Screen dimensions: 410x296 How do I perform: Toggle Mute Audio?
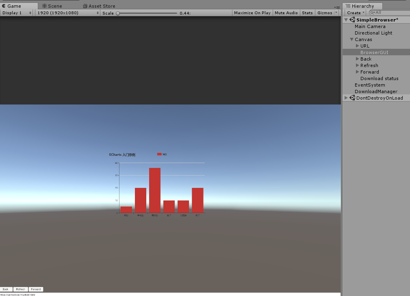coord(286,13)
